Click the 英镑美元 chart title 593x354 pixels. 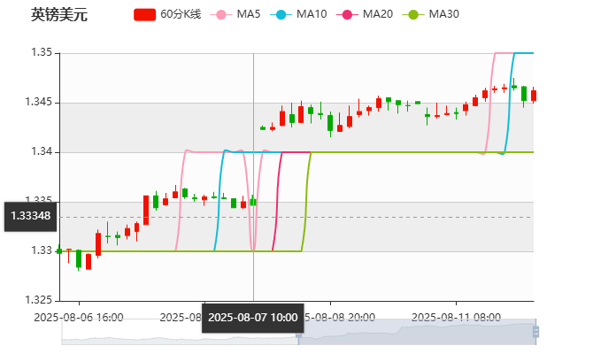click(x=59, y=14)
